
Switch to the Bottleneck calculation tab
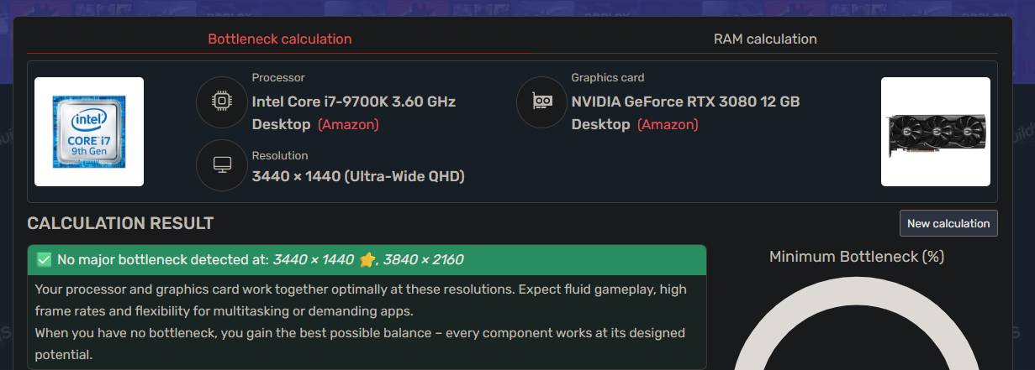279,39
